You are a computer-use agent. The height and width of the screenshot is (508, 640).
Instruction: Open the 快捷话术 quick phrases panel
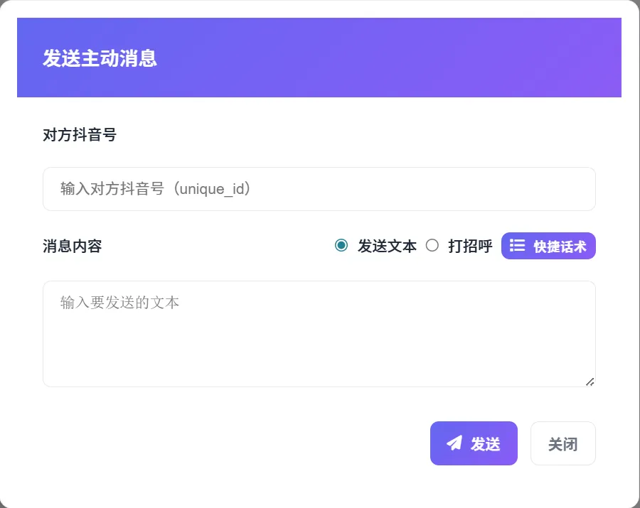click(x=548, y=245)
